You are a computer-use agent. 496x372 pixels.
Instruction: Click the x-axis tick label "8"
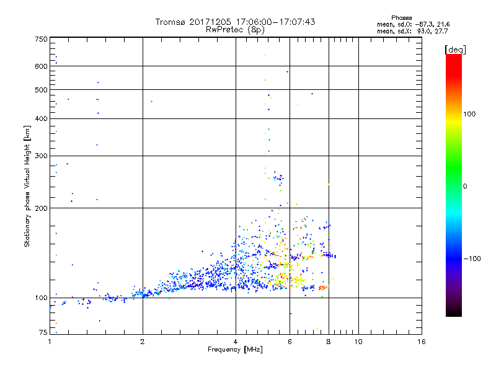coord(329,342)
